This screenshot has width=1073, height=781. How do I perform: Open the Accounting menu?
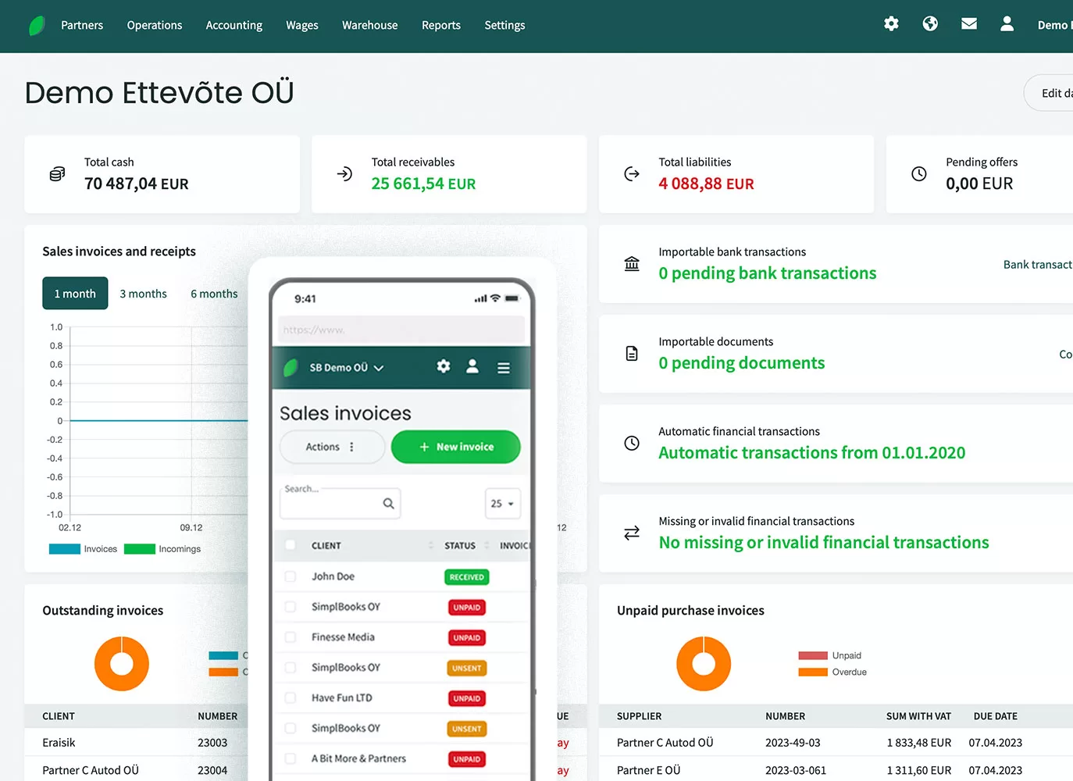(x=233, y=26)
